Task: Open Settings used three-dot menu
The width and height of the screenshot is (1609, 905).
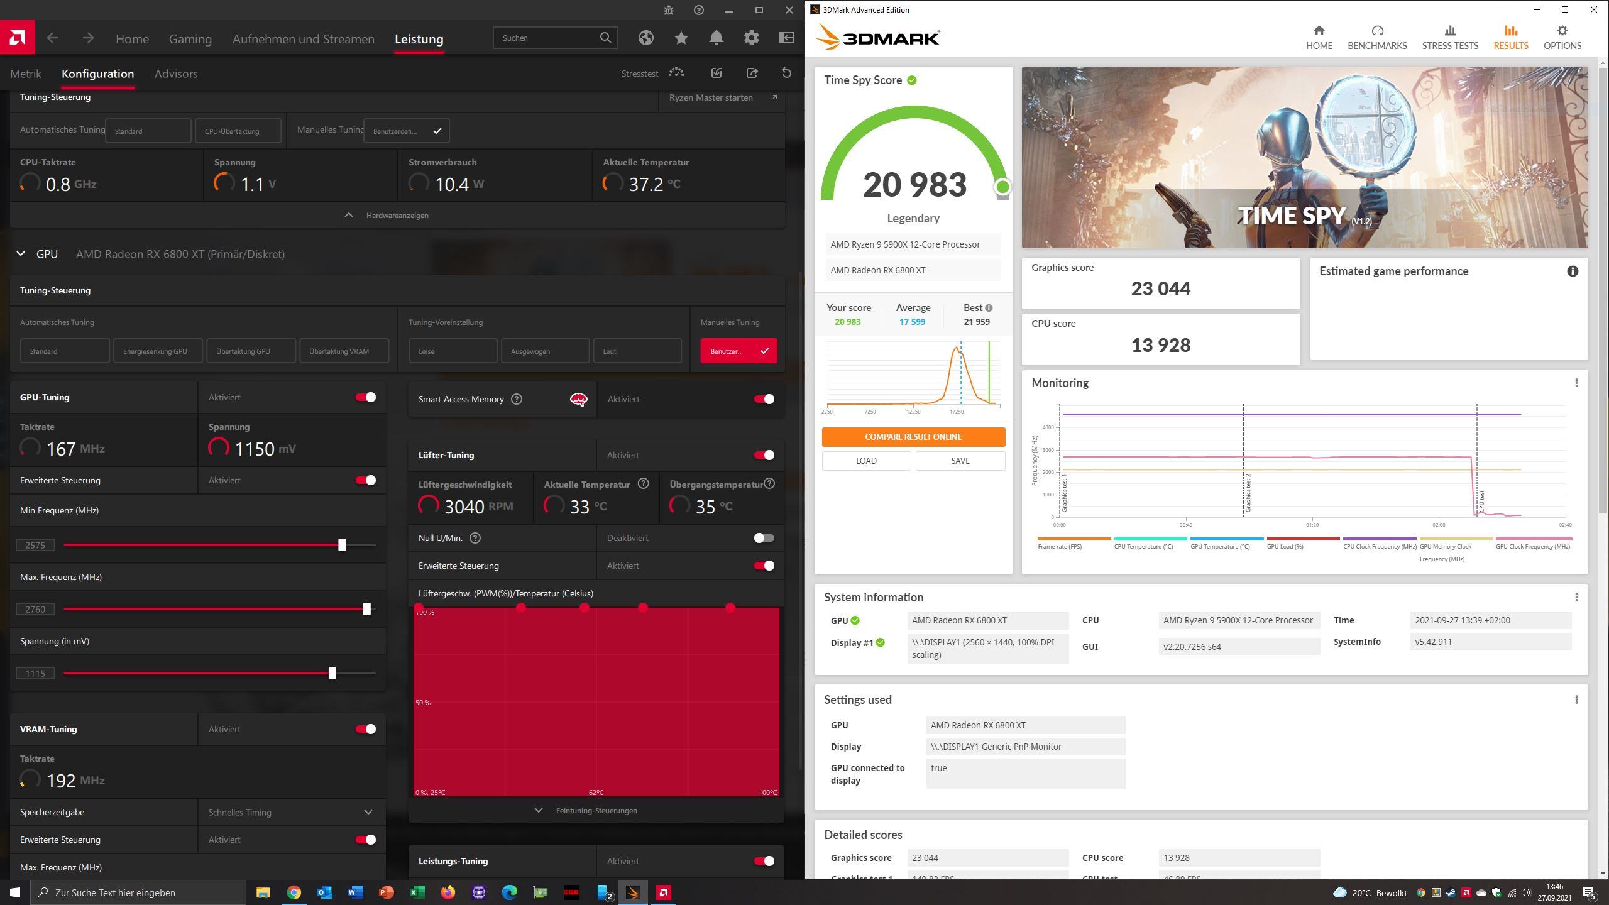Action: click(x=1576, y=699)
